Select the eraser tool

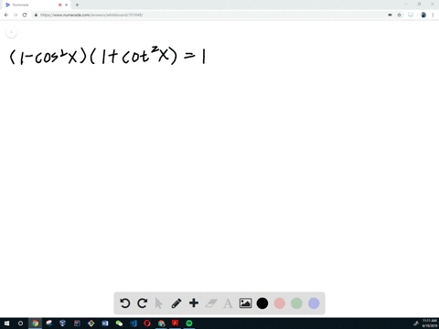pyautogui.click(x=211, y=303)
